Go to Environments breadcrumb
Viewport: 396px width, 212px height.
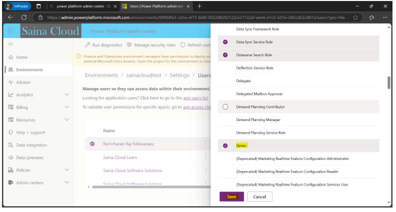pos(101,75)
